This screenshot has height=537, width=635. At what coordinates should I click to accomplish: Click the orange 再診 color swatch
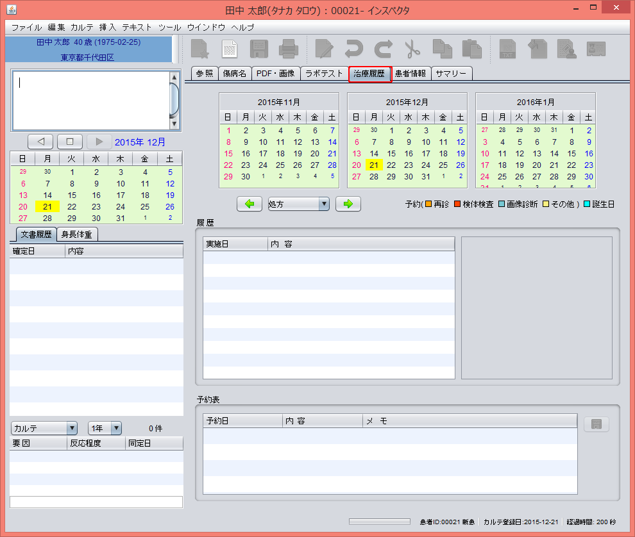coord(428,204)
